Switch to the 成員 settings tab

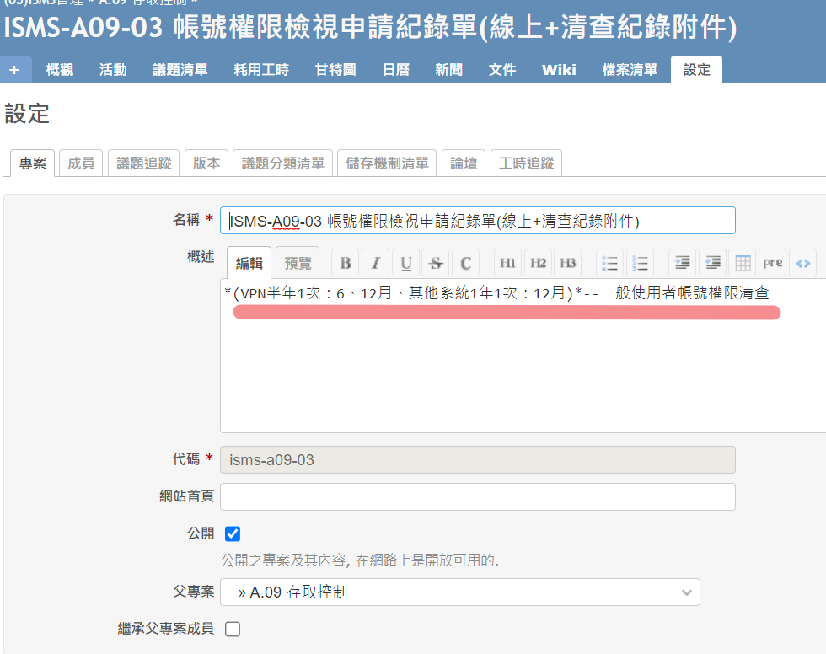pyautogui.click(x=81, y=163)
